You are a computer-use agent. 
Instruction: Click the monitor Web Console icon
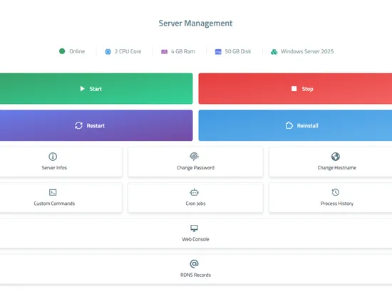(x=194, y=228)
